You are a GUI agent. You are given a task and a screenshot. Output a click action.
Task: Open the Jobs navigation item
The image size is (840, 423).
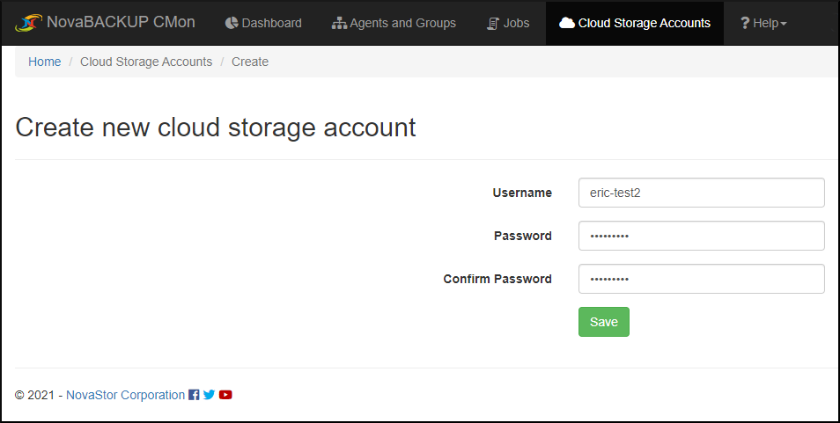tap(508, 23)
